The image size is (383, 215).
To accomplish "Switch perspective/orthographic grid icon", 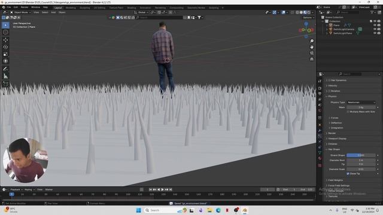I will [x=312, y=59].
